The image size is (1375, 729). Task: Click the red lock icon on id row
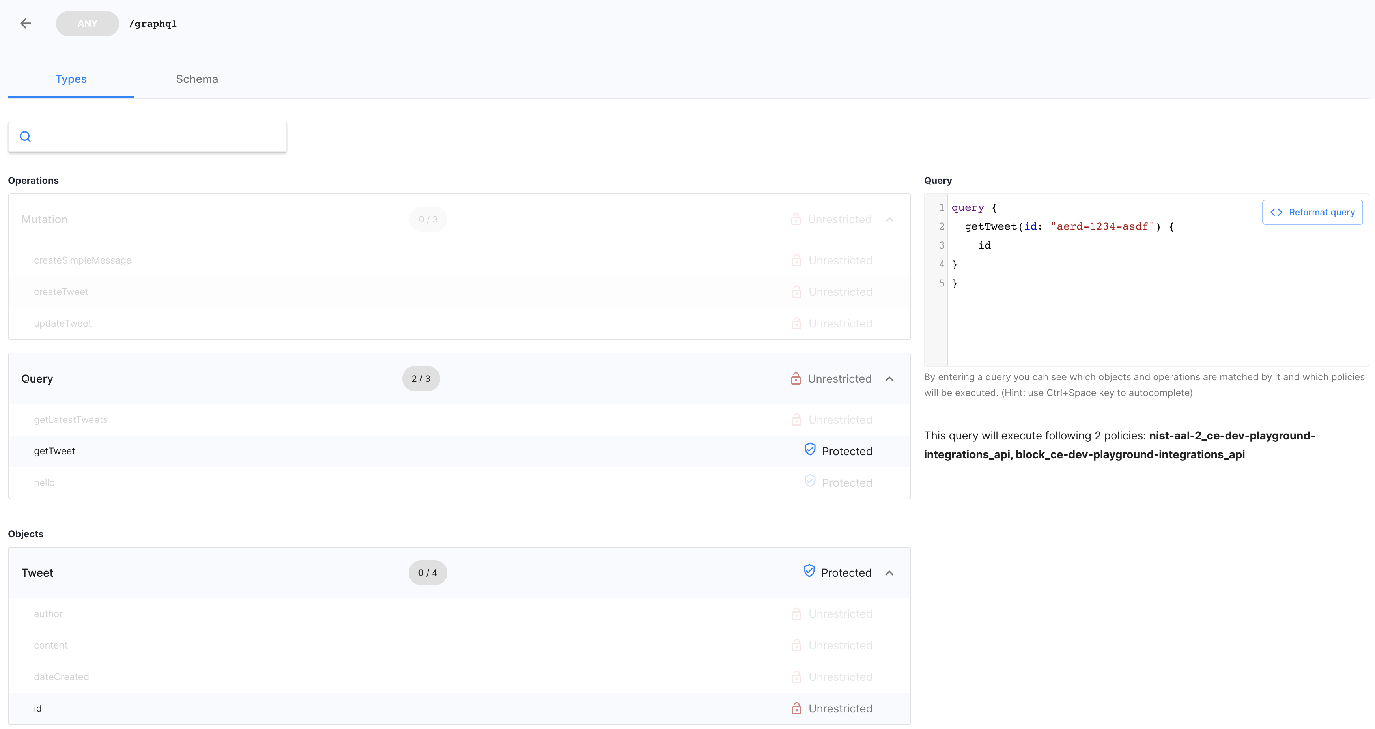[796, 708]
